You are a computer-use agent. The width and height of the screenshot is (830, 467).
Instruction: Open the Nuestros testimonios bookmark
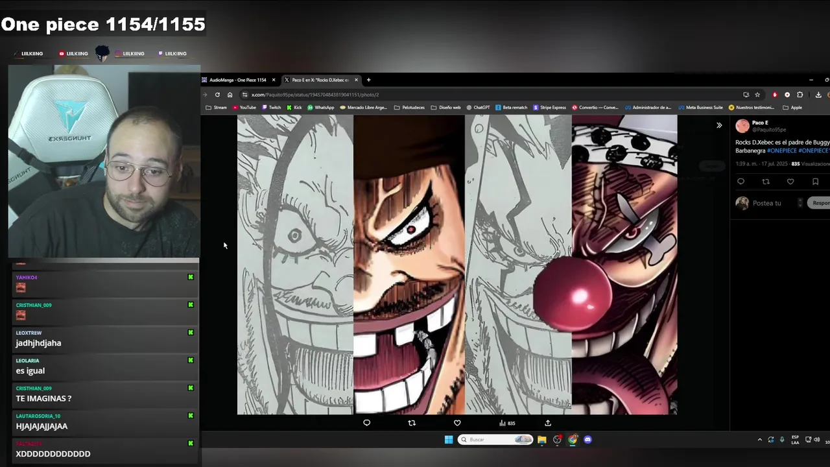click(x=752, y=108)
